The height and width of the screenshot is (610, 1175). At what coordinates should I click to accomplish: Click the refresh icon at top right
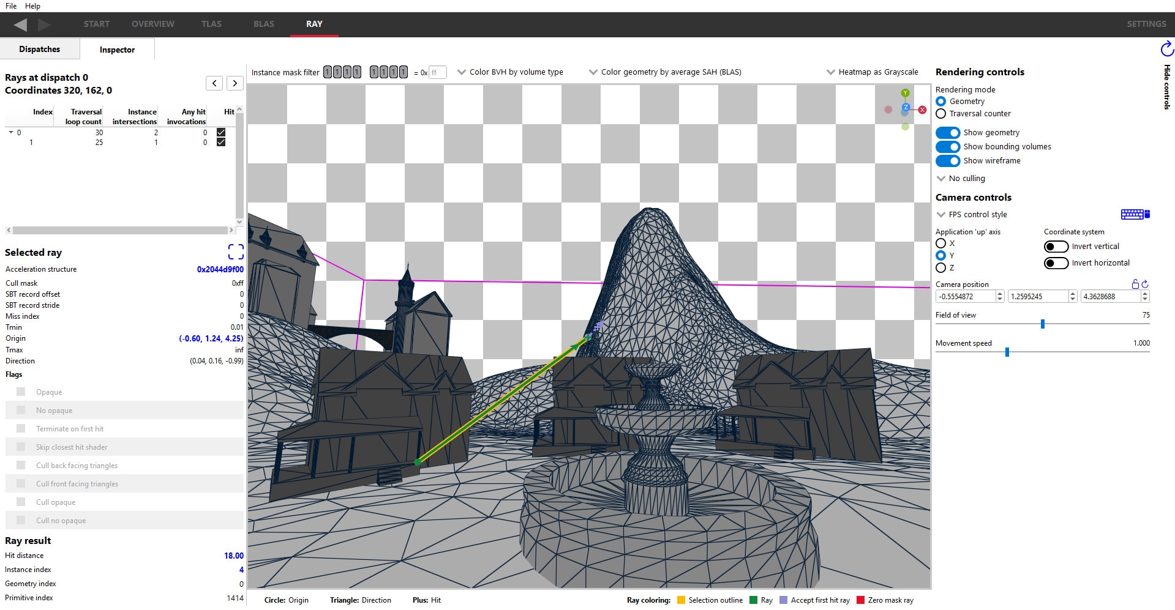[1166, 48]
